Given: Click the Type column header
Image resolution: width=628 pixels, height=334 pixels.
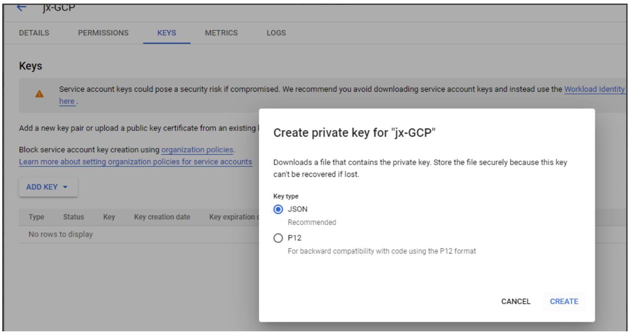Looking at the screenshot, I should (36, 217).
